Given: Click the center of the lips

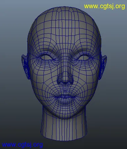Looking at the screenshot, I should tap(65, 97).
